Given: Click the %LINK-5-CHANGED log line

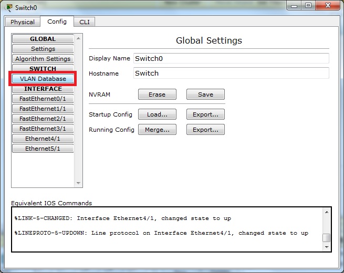Looking at the screenshot, I should point(123,218).
